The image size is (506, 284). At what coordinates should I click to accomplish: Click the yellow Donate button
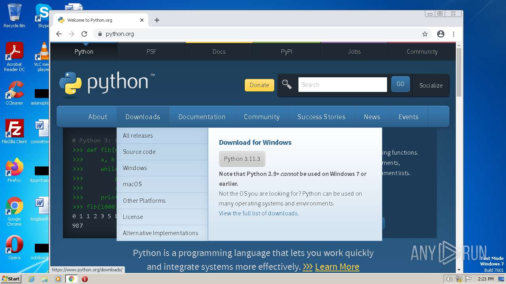(259, 85)
